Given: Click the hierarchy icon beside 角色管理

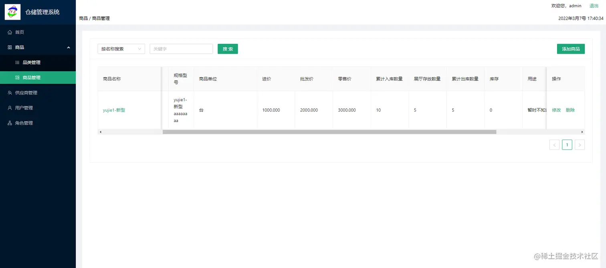Looking at the screenshot, I should (10, 123).
